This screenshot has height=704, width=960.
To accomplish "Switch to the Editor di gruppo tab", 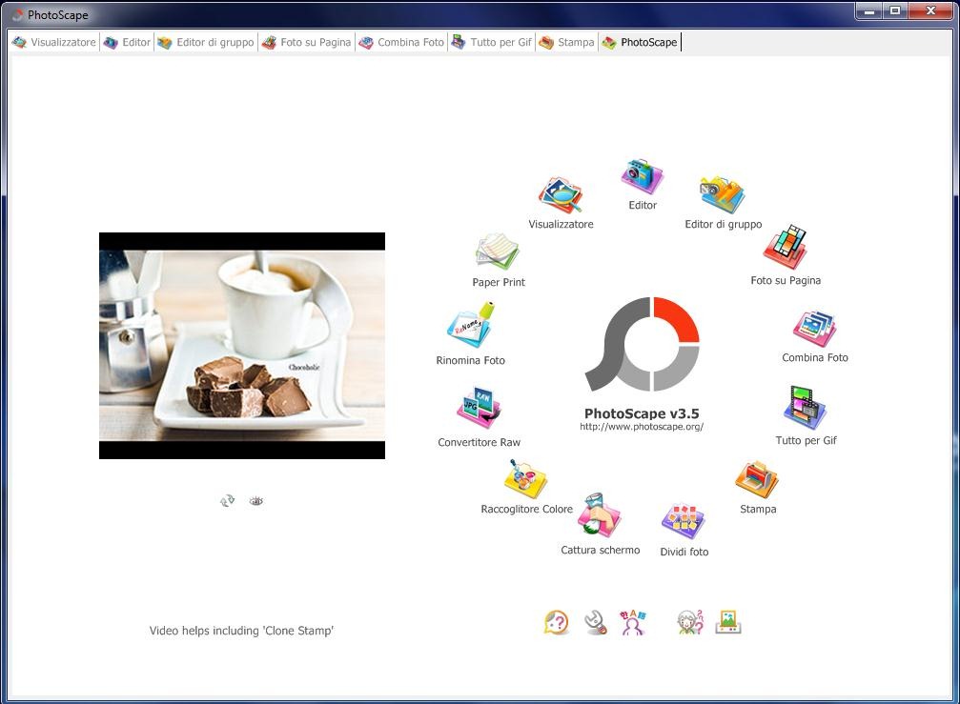I will [206, 42].
